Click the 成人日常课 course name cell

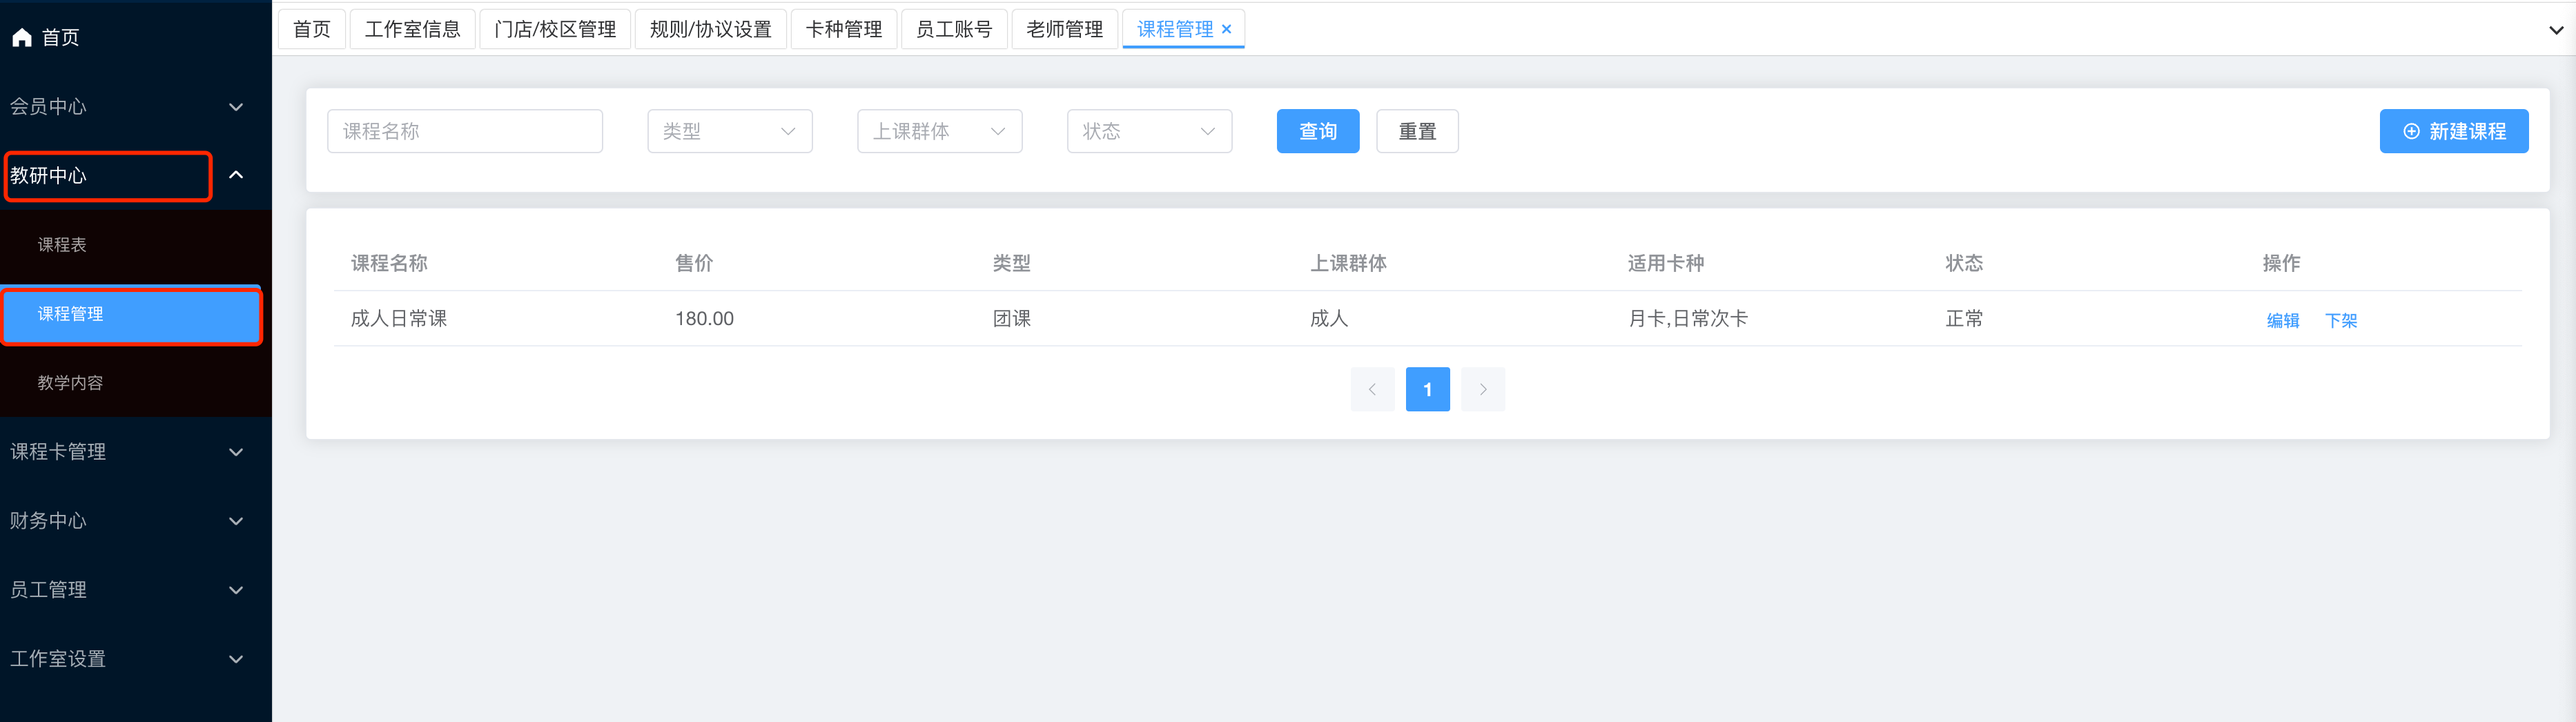(399, 319)
